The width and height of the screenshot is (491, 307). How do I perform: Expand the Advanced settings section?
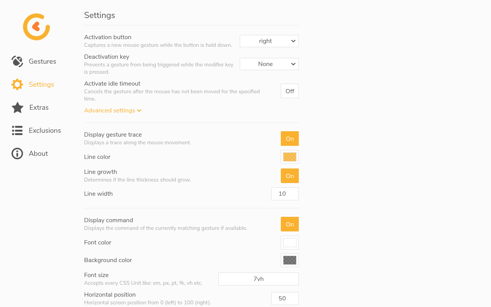pyautogui.click(x=110, y=110)
